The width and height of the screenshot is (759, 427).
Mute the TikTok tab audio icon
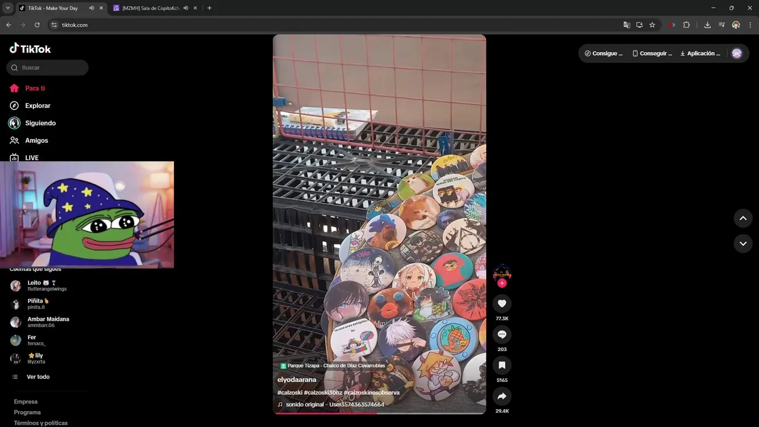pyautogui.click(x=91, y=8)
